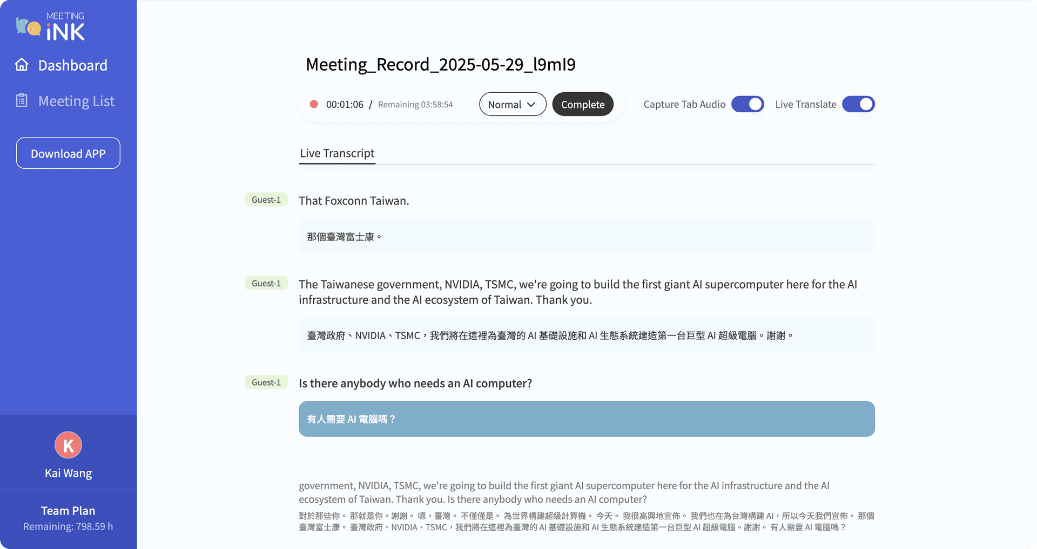The image size is (1037, 549).
Task: Click Kai Wang's avatar icon
Action: click(68, 445)
